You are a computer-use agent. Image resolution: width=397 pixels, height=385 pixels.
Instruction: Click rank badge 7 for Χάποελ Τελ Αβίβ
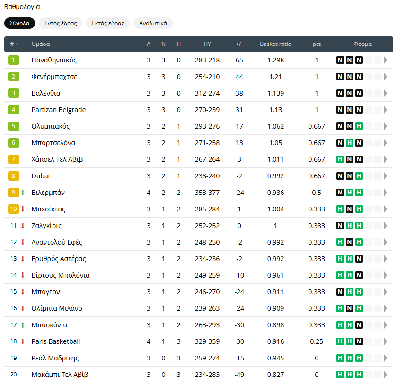(x=14, y=159)
